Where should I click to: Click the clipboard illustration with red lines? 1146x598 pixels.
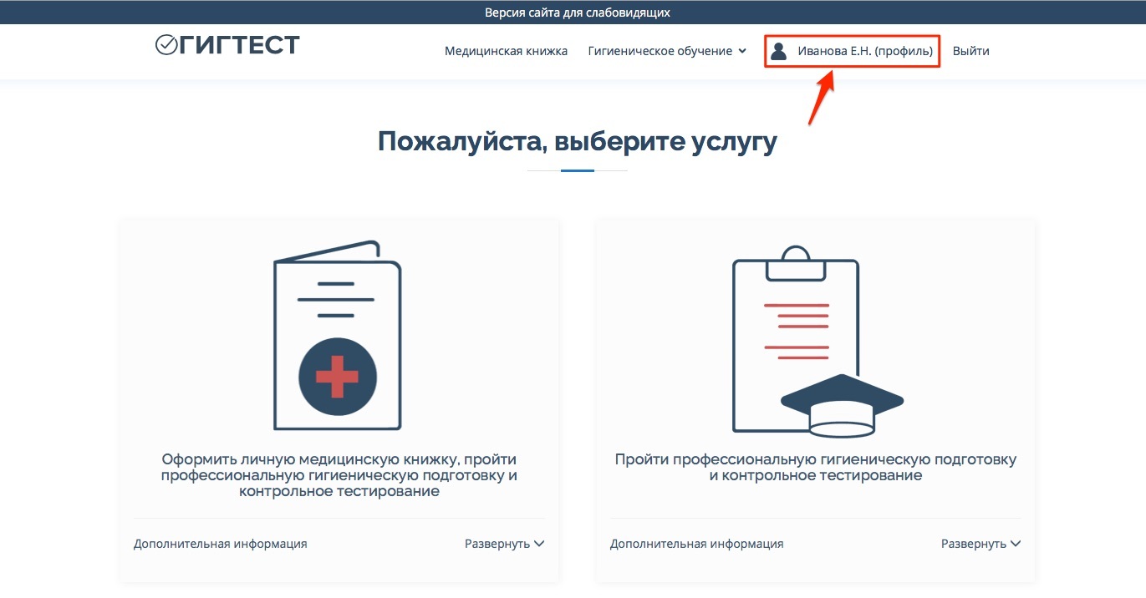point(794,334)
